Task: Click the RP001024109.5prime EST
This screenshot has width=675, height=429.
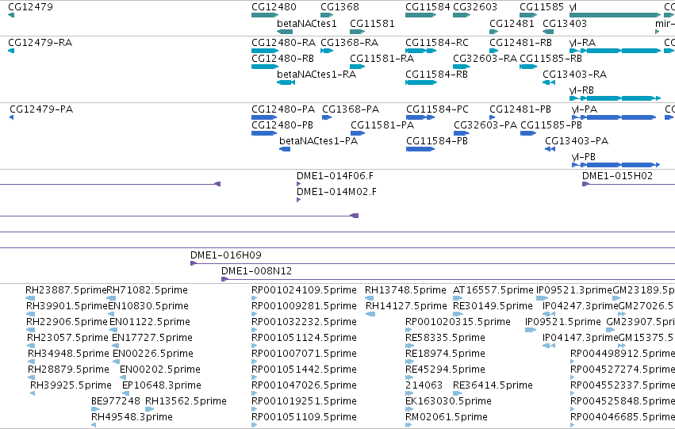Action: [254, 298]
